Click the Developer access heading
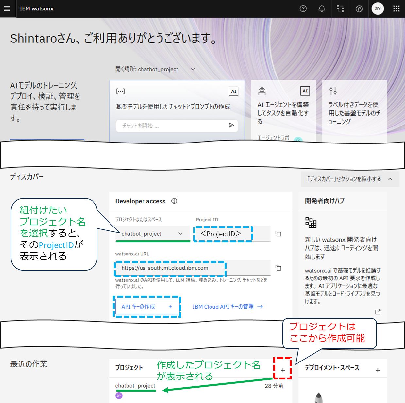 (x=141, y=201)
